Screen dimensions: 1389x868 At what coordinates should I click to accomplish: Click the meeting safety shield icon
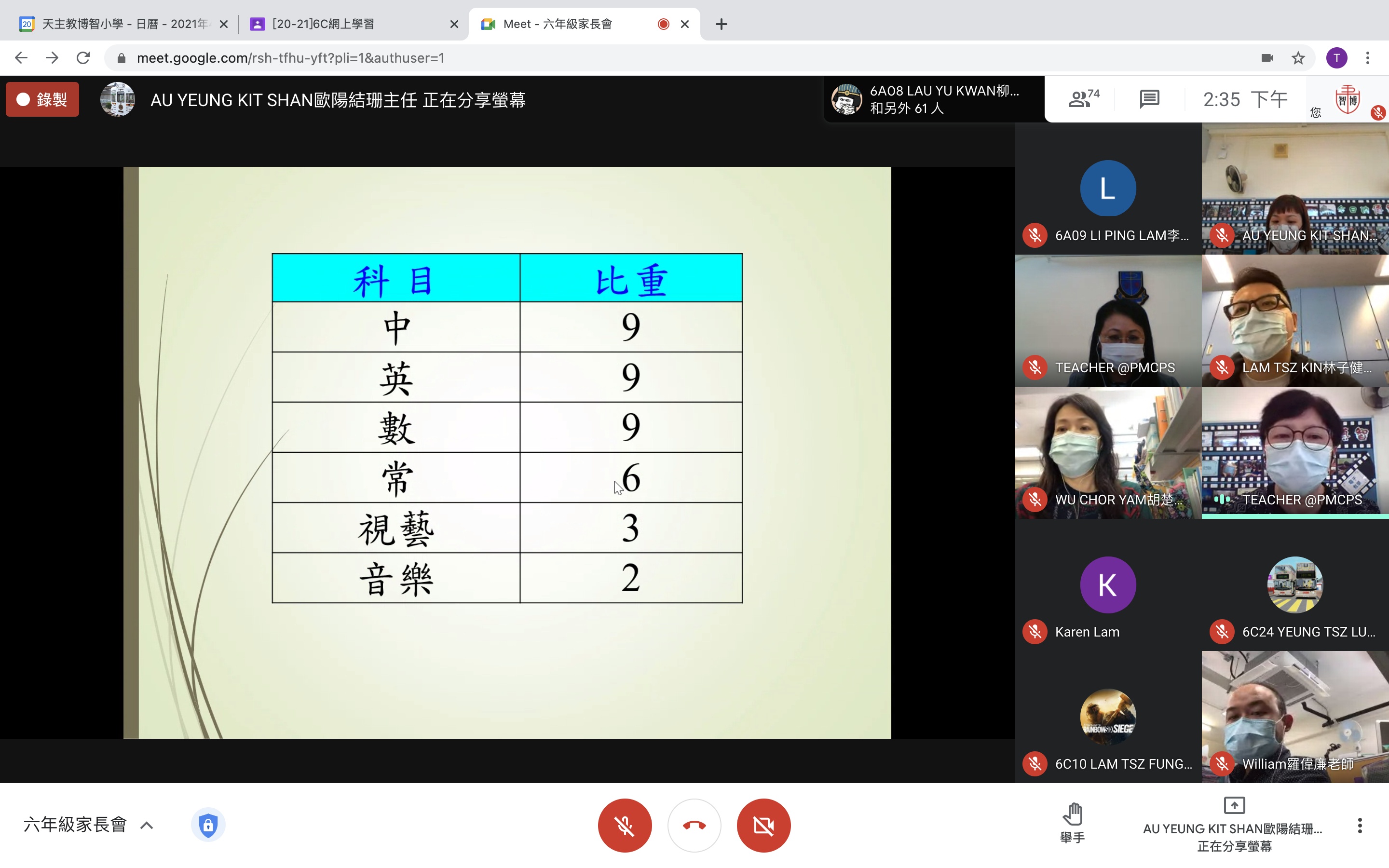click(x=208, y=826)
